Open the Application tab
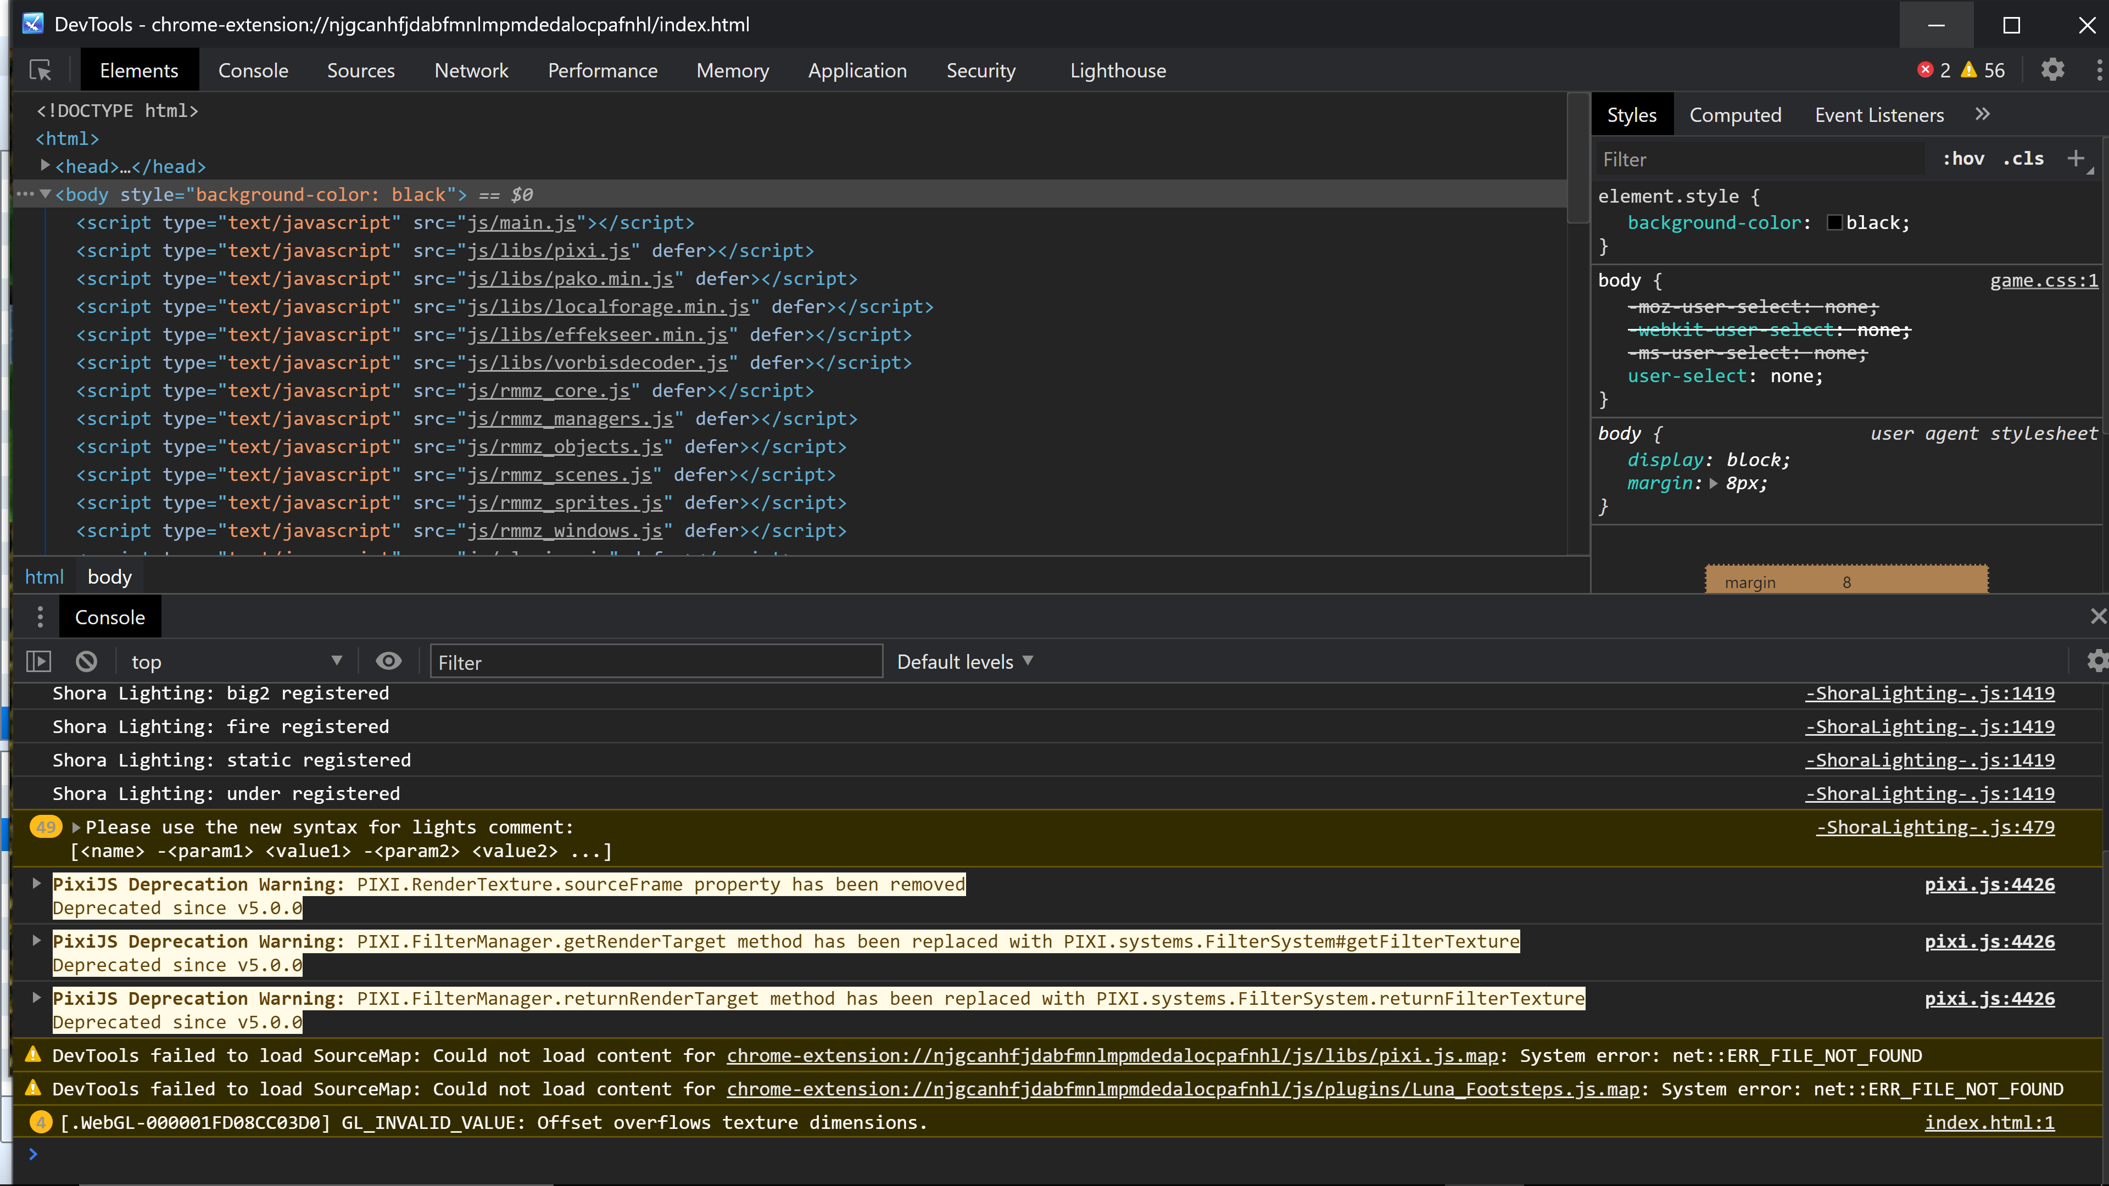 pos(857,70)
